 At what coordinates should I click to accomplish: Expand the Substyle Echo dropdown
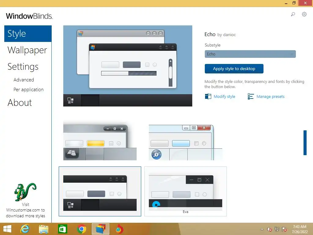click(250, 54)
